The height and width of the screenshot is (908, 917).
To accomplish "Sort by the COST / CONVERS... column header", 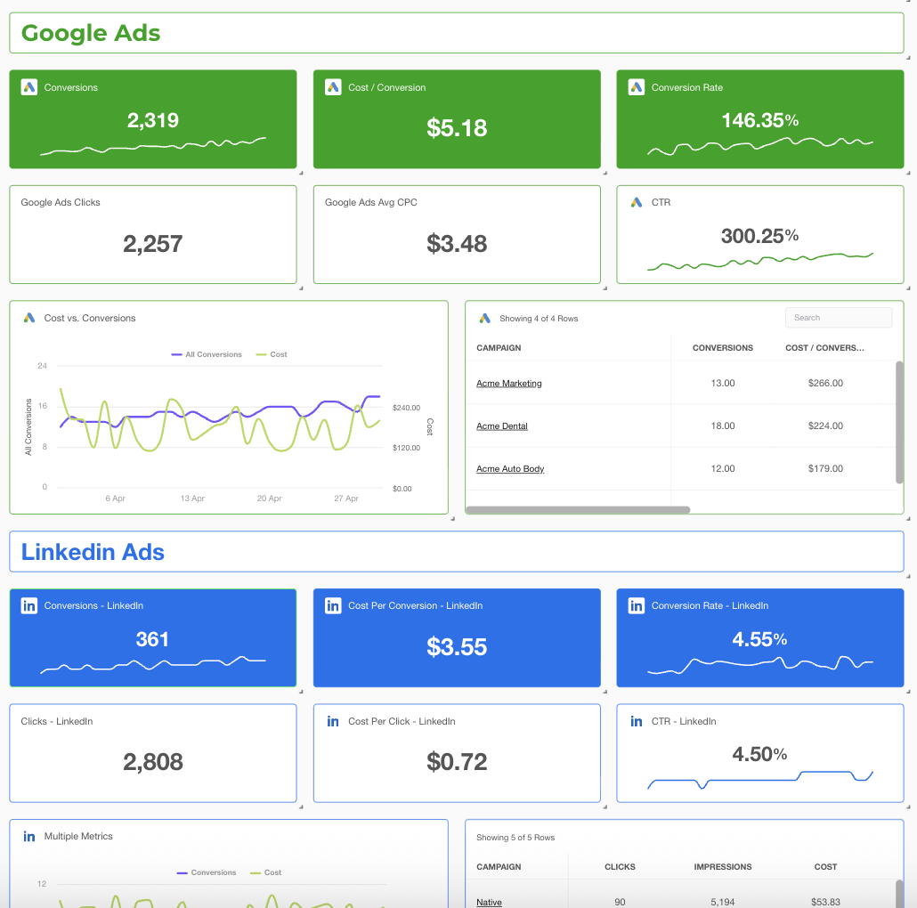I will (x=824, y=348).
